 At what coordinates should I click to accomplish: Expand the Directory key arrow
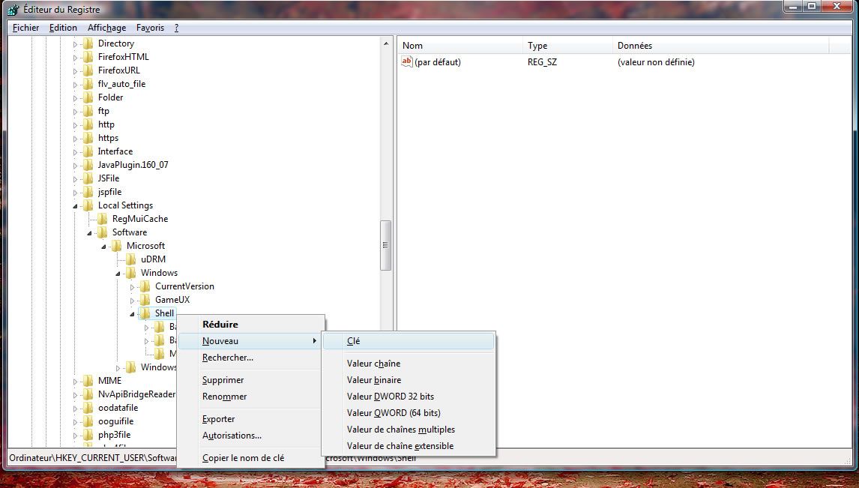[x=75, y=43]
